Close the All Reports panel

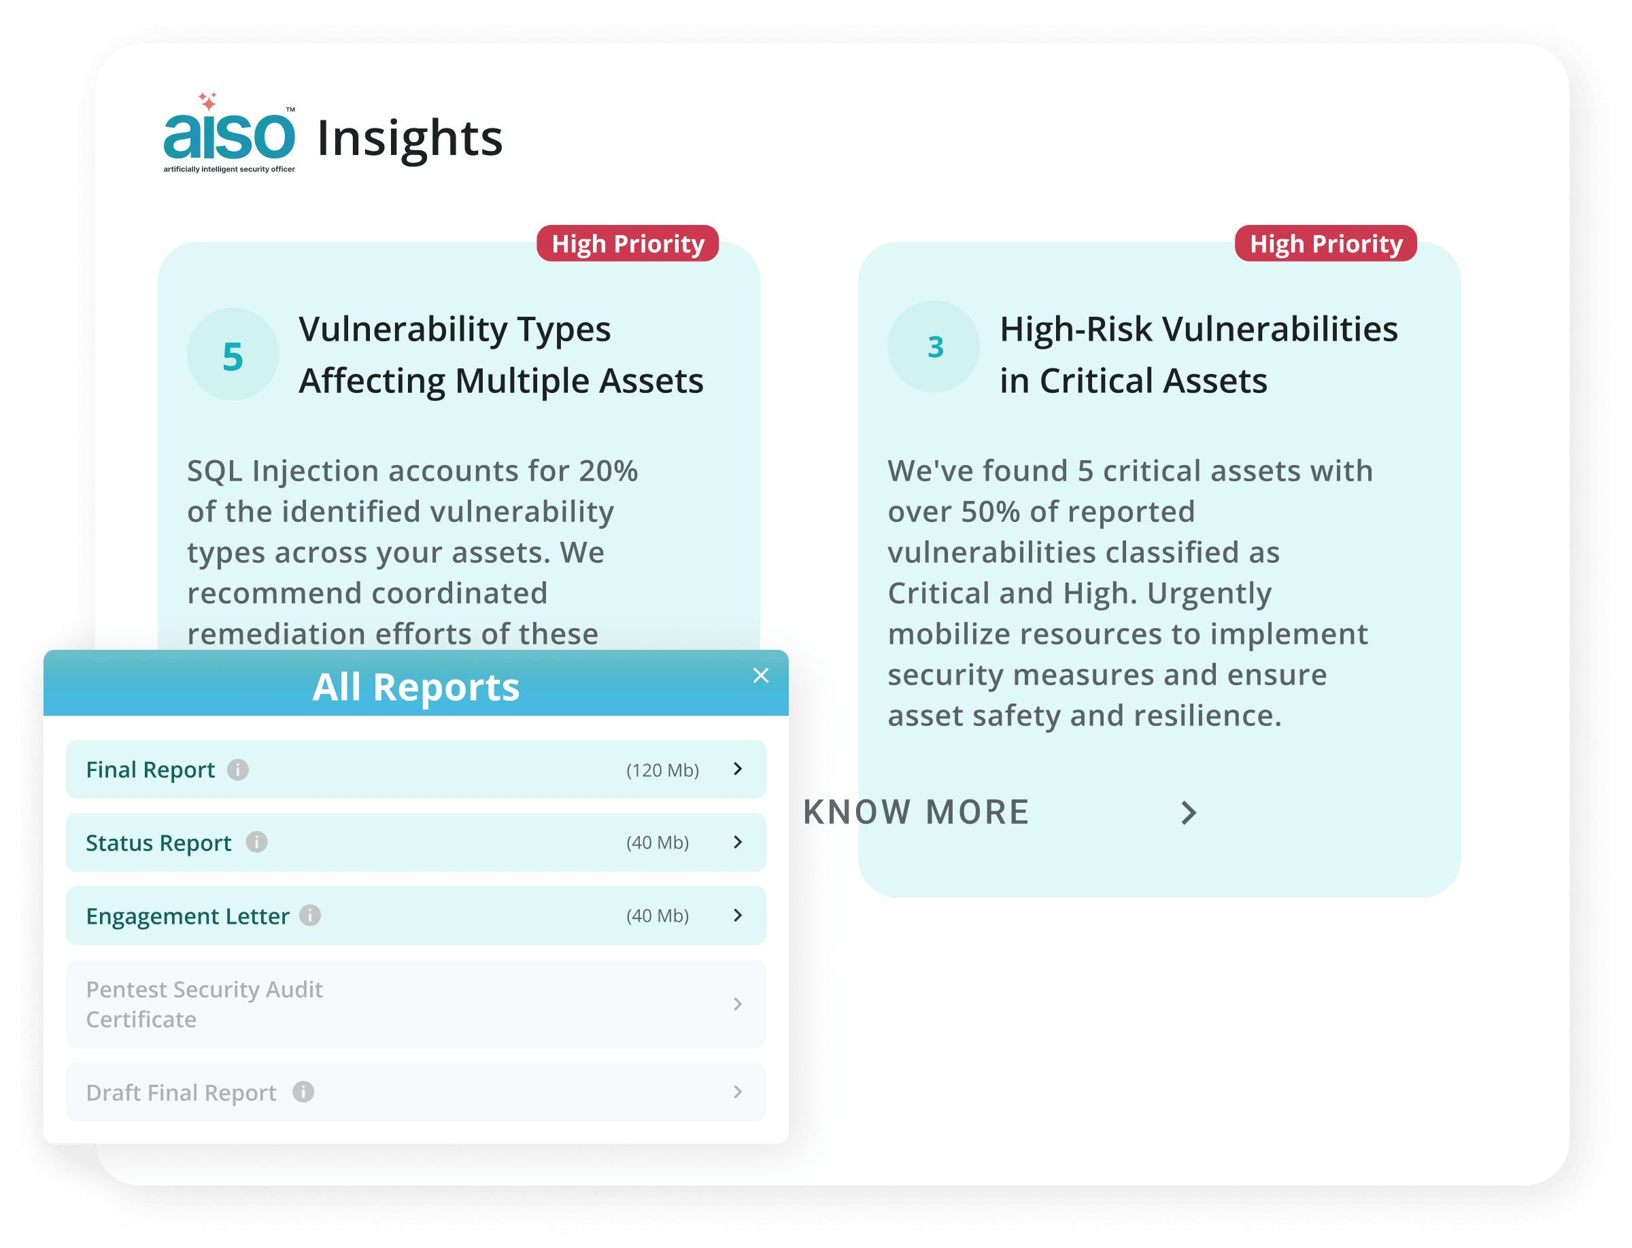[760, 675]
